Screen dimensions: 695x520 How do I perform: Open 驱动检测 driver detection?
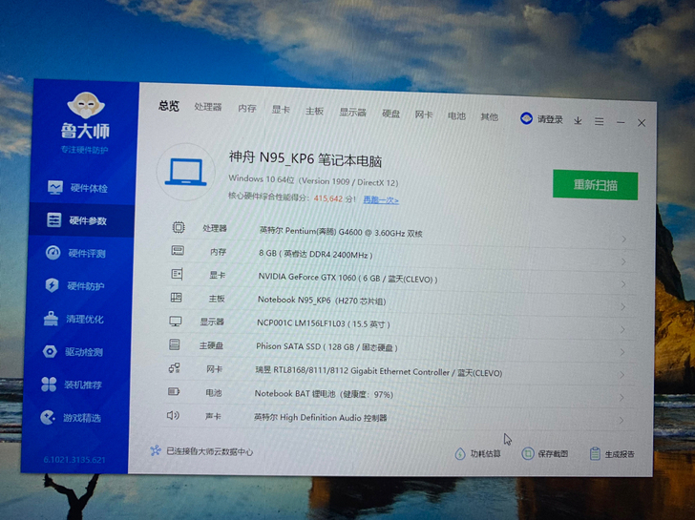(73, 352)
